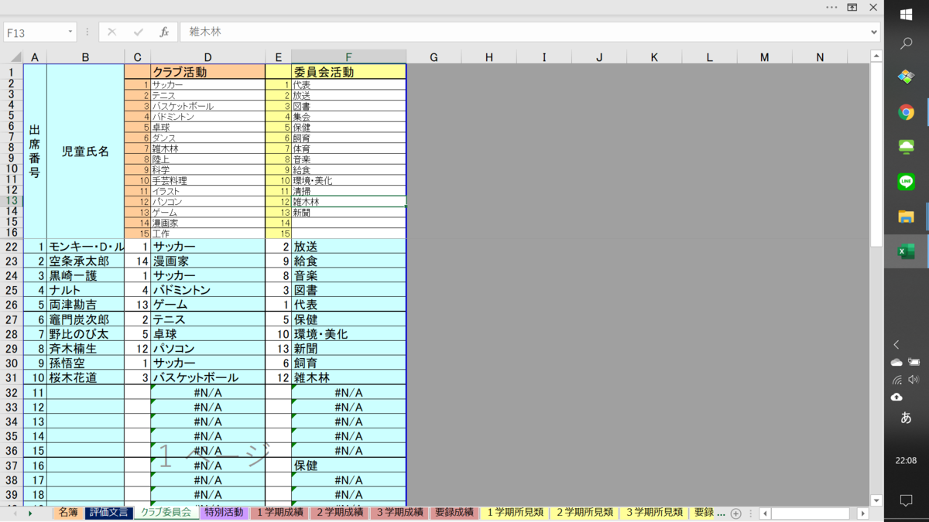Click the Windows Start button
The image size is (929, 522).
click(906, 15)
